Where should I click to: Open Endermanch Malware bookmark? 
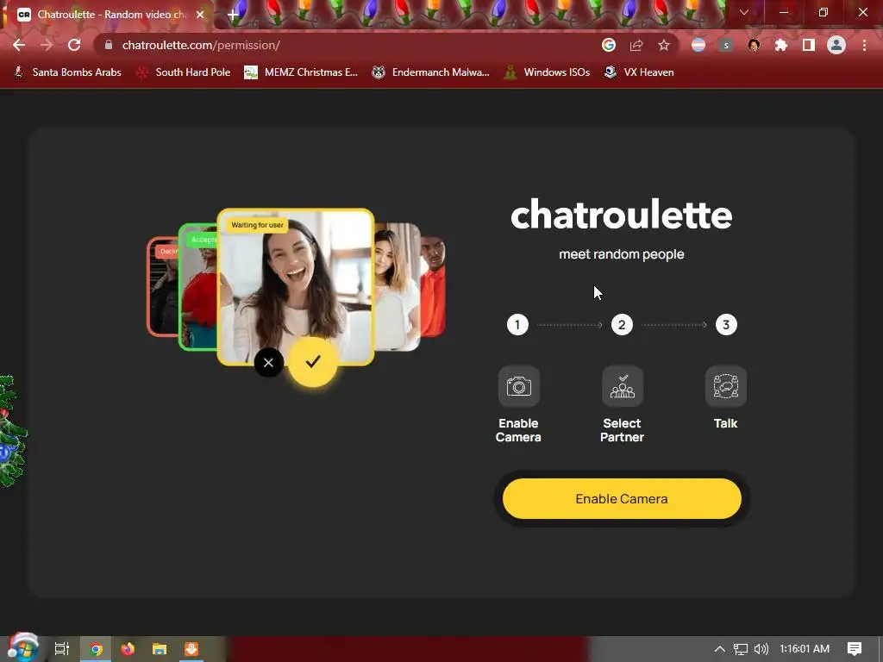pyautogui.click(x=431, y=72)
